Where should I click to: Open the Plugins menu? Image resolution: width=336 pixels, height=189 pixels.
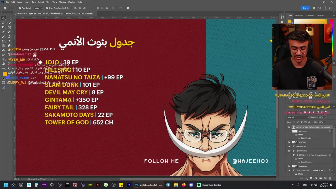pos(62,2)
